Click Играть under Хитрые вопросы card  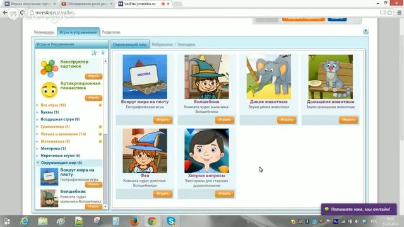[x=225, y=194]
